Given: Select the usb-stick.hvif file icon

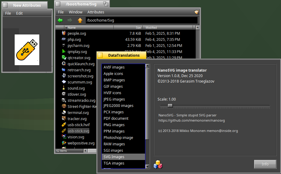Looking at the screenshot, I should pyautogui.click(x=64, y=125).
